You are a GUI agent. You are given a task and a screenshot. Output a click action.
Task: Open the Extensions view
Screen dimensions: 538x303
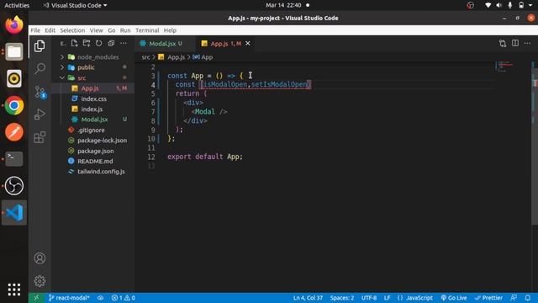40,137
